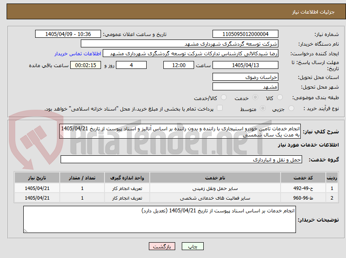Select the کالا/خدمت radio button
The image size is (346, 258).
[223, 97]
